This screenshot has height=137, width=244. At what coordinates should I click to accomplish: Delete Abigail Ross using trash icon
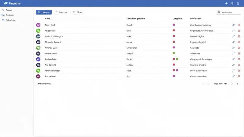[x=239, y=31]
